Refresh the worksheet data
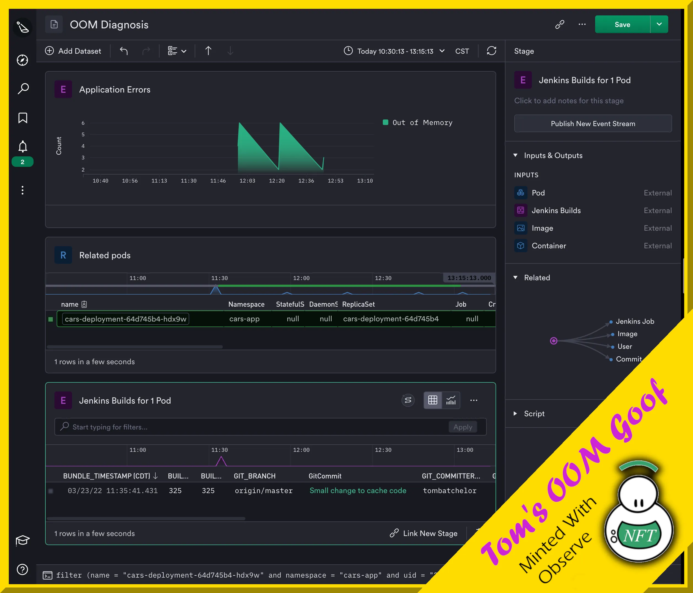The image size is (693, 593). tap(491, 51)
